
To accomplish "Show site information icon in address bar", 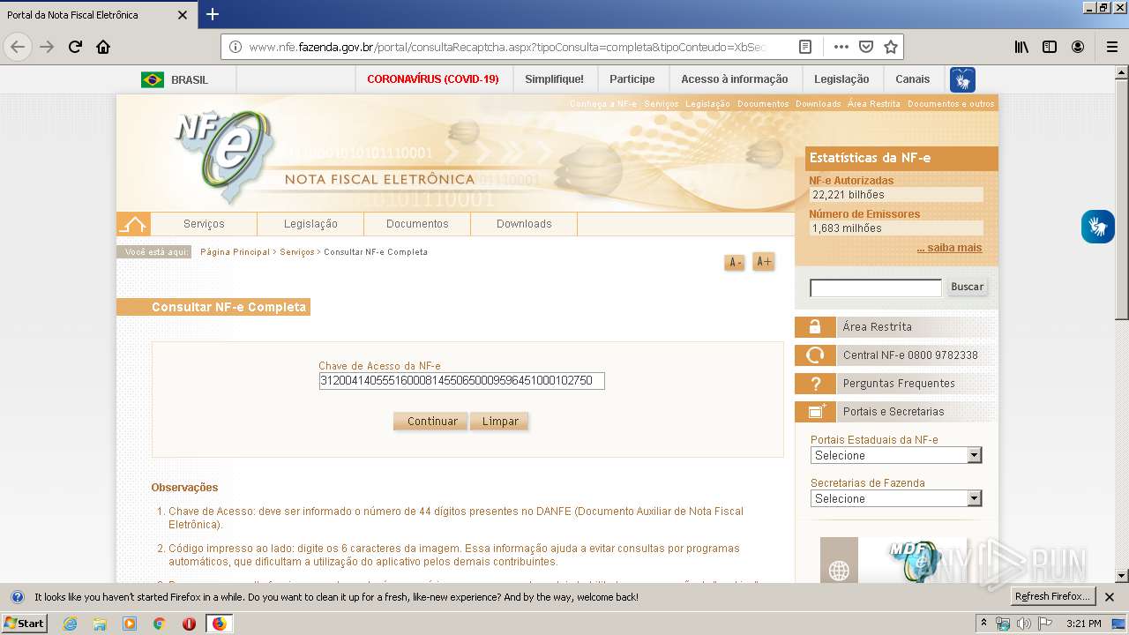I will [x=235, y=47].
